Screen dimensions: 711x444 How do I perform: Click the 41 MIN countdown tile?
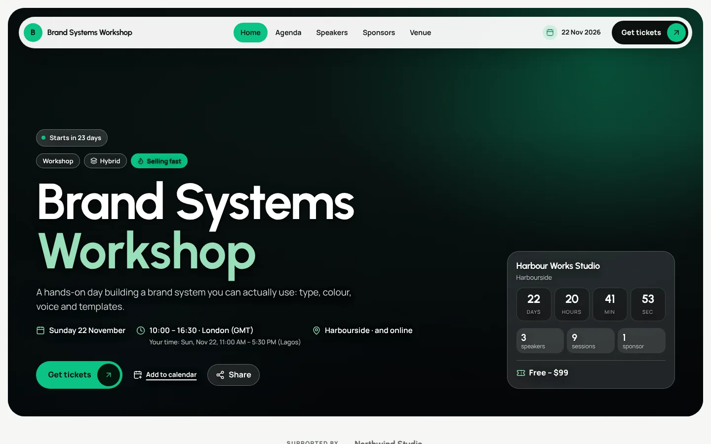point(610,304)
